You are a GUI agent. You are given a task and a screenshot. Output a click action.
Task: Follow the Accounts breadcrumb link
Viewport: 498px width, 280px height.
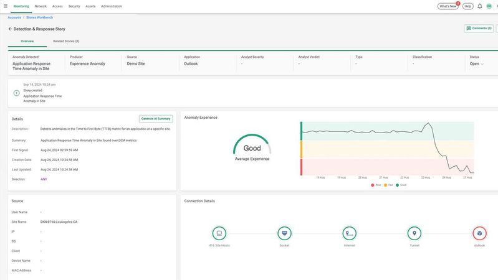(14, 17)
